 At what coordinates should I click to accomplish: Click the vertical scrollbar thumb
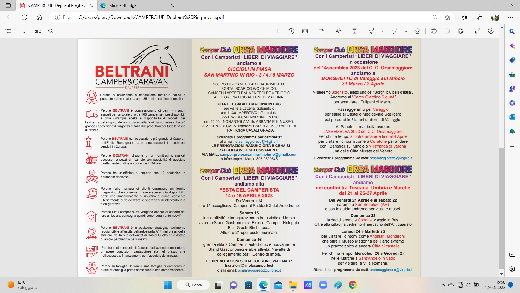(x=502, y=208)
